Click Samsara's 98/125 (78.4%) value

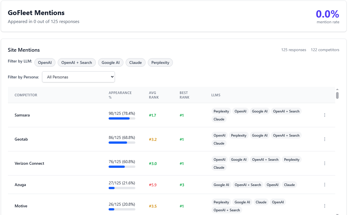point(122,113)
